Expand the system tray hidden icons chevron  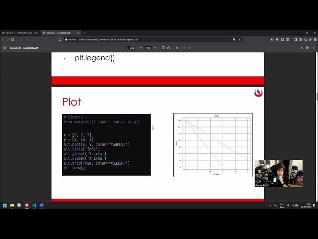pos(270,206)
